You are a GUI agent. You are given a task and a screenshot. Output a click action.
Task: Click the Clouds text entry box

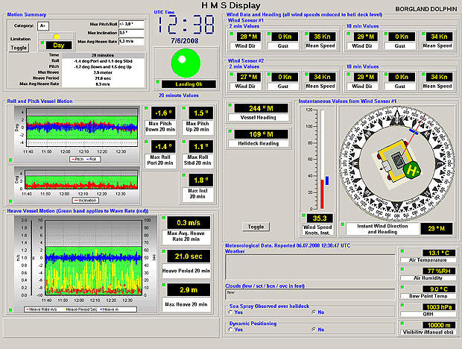point(310,293)
